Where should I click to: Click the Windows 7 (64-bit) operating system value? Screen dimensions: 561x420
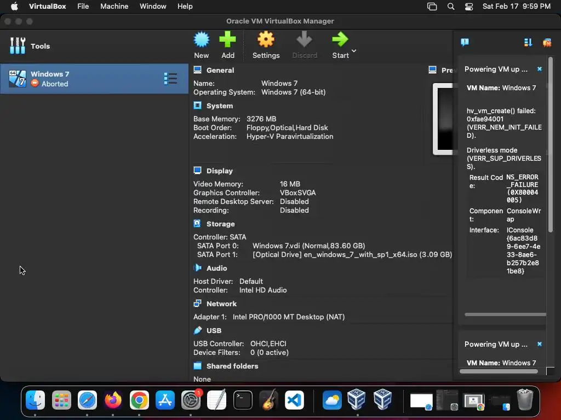click(x=294, y=92)
